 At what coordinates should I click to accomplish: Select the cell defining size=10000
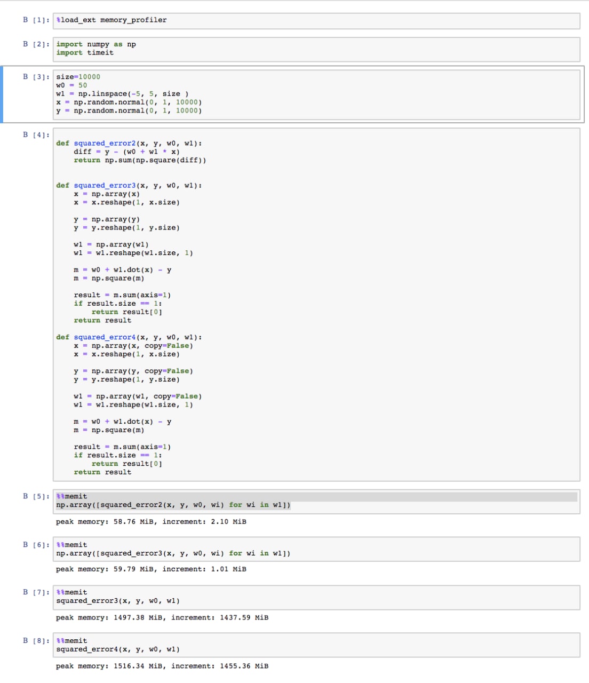[x=316, y=94]
